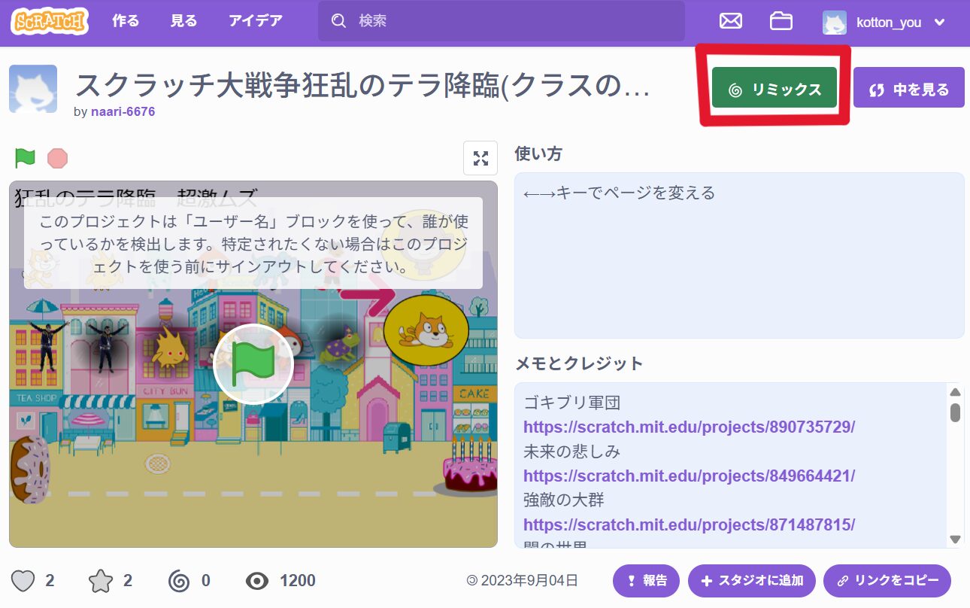The height and width of the screenshot is (608, 970).
Task: Click the Scratch logo in header
Action: pos(50,22)
